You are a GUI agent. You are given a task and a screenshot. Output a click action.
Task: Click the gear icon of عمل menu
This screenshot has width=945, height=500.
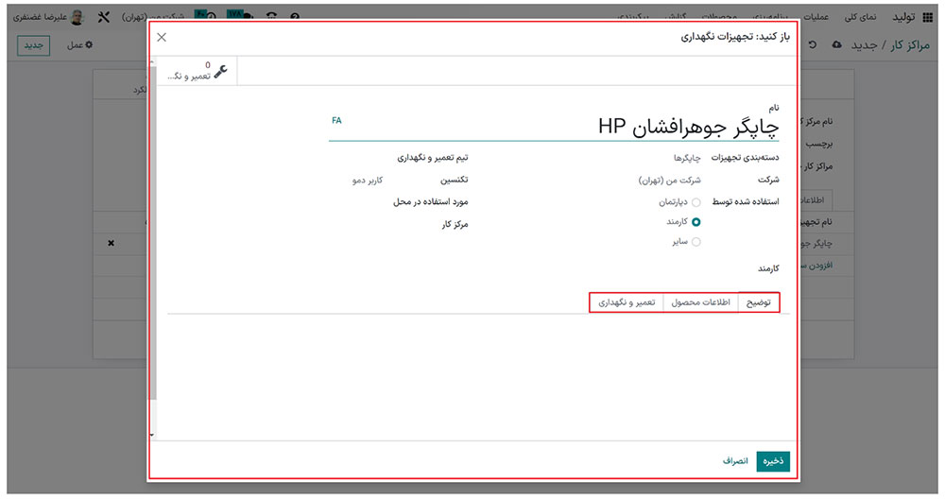pyautogui.click(x=89, y=45)
